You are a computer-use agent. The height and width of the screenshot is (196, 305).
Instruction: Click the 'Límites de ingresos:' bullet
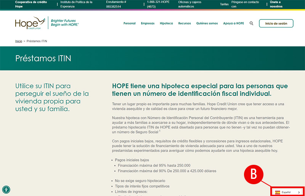click(x=131, y=191)
